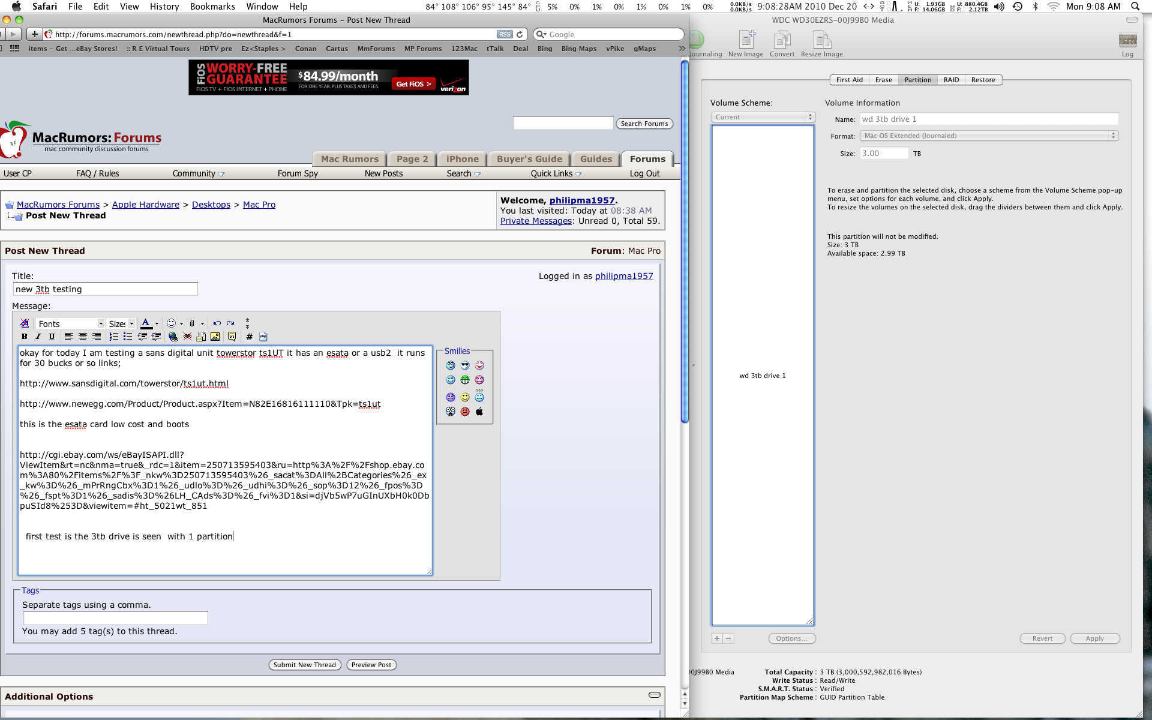The height and width of the screenshot is (720, 1152).
Task: Collapse the Additional Options section
Action: (x=655, y=695)
